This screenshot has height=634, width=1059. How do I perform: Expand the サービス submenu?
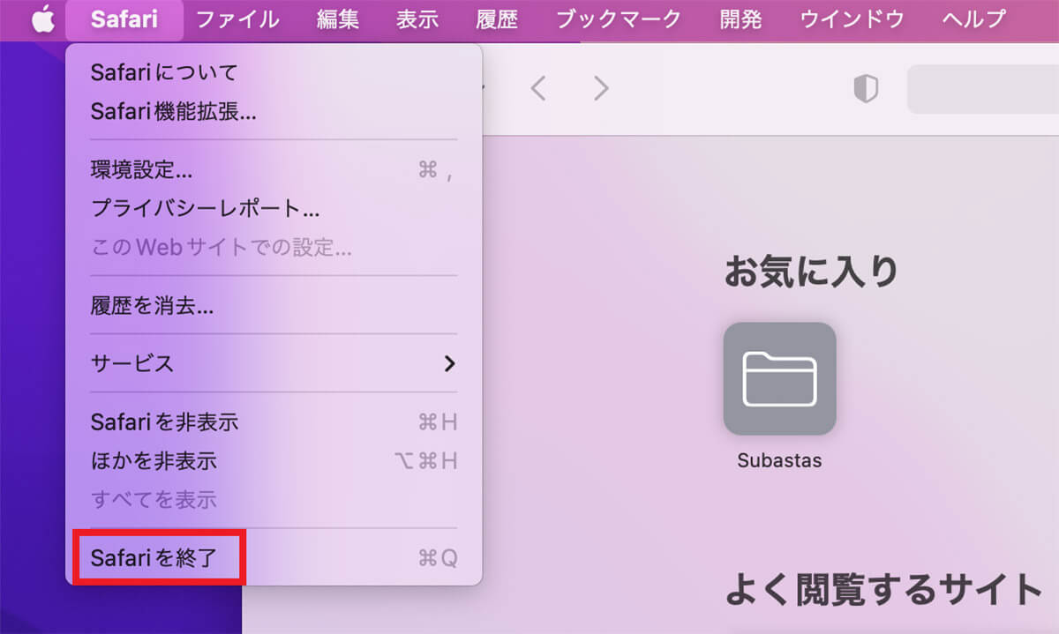274,363
